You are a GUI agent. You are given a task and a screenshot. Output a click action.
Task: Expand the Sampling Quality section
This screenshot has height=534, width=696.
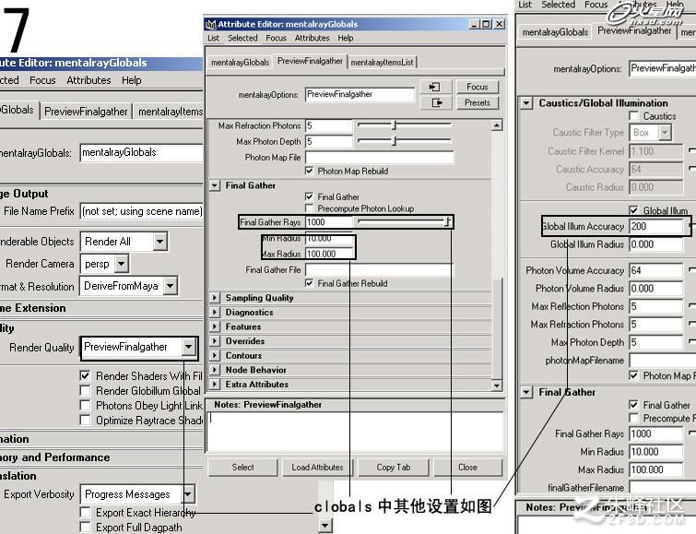click(215, 298)
